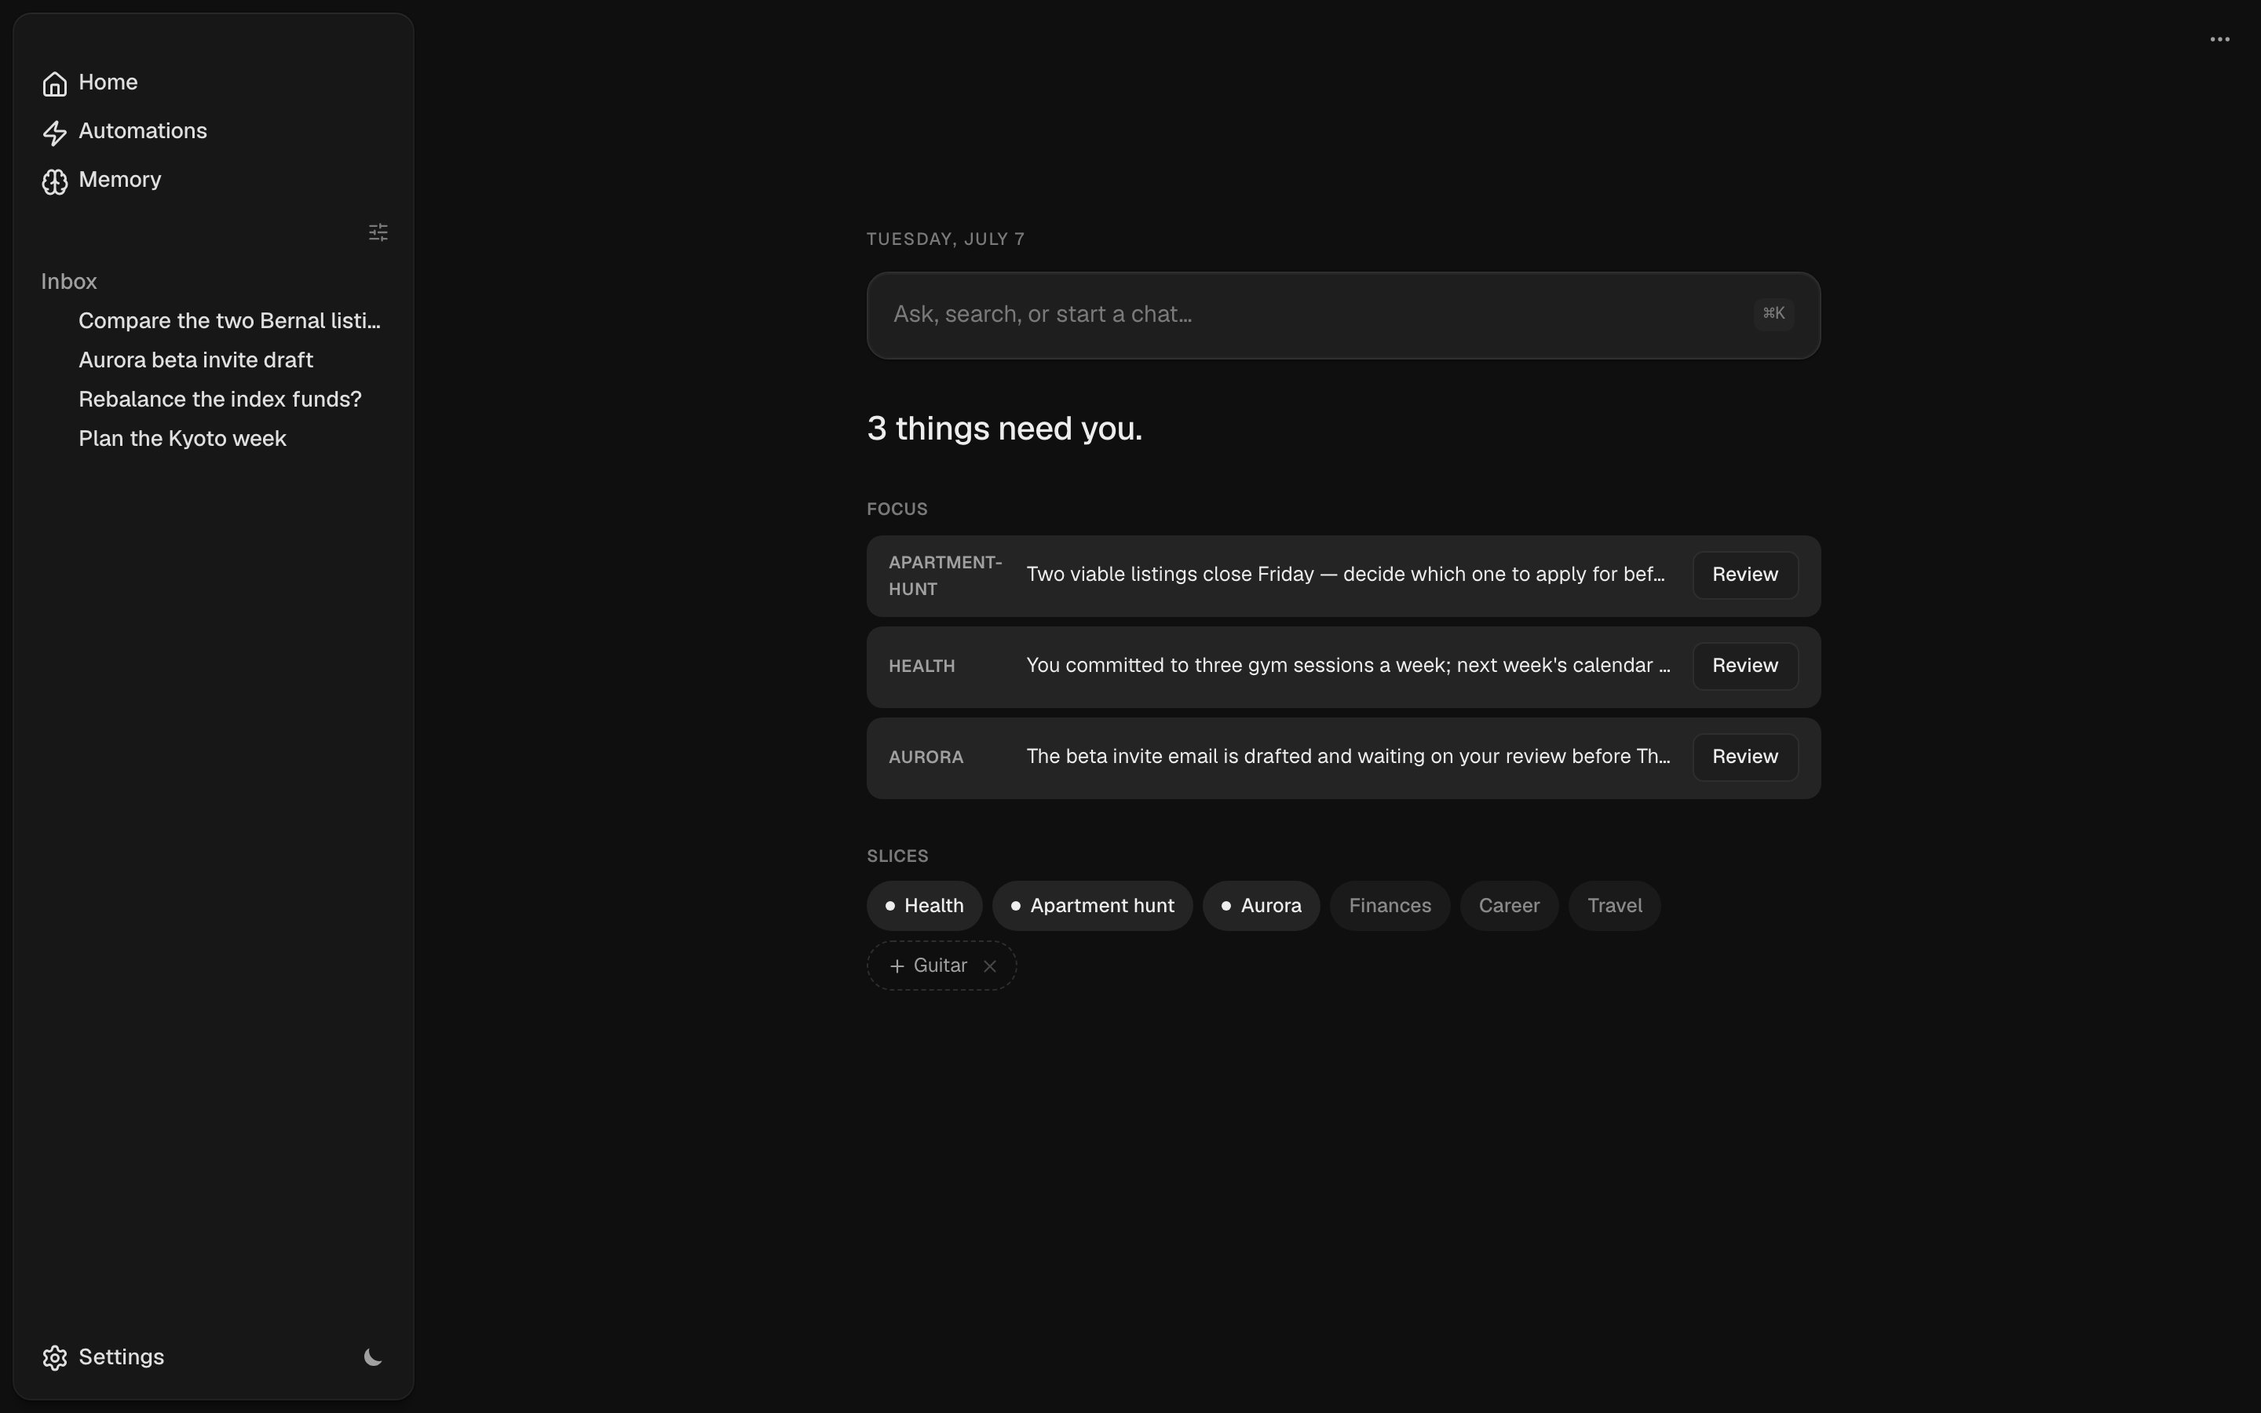Select the Health slice chip

924,906
